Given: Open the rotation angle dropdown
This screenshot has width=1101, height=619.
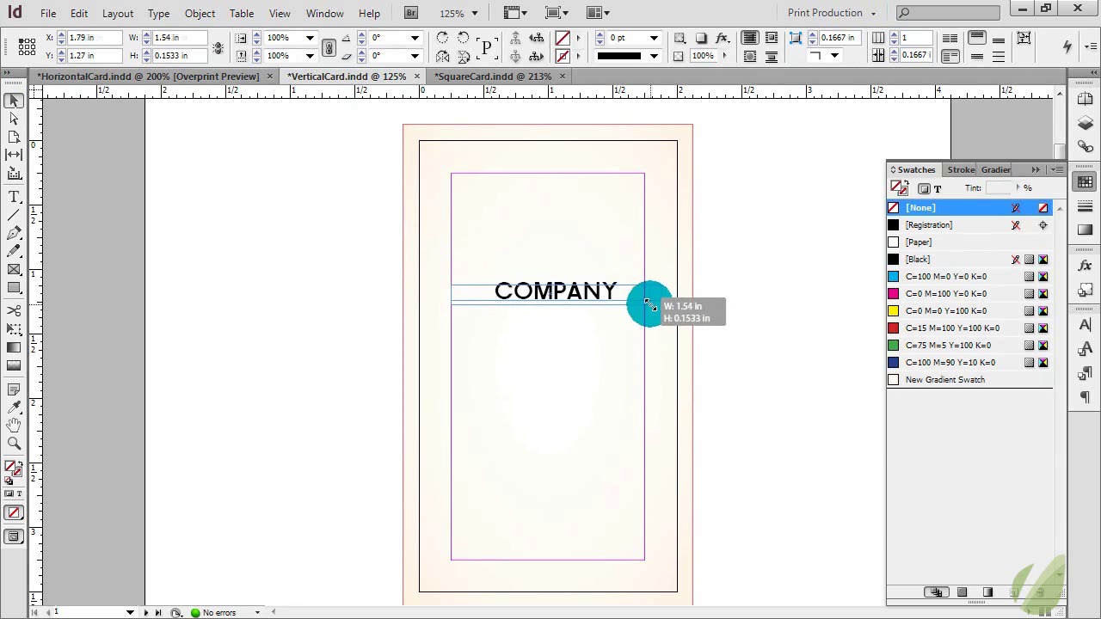Looking at the screenshot, I should (415, 38).
